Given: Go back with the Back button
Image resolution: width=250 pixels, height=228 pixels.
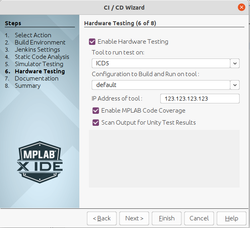Looking at the screenshot, I should tap(102, 218).
